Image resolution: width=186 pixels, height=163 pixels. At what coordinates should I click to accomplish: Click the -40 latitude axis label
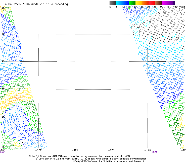2,8
